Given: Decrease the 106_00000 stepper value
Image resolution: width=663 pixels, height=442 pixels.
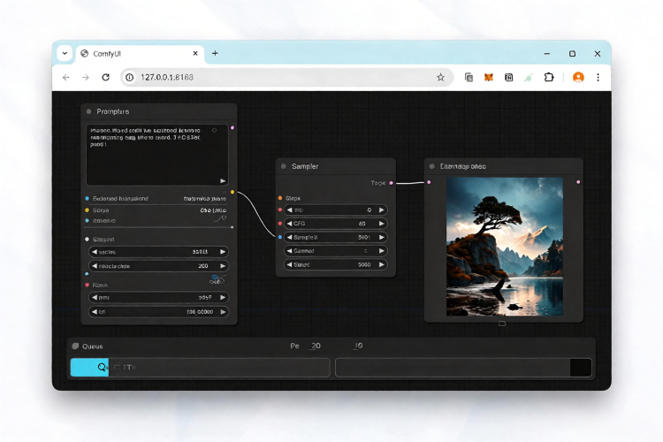Looking at the screenshot, I should [x=95, y=312].
